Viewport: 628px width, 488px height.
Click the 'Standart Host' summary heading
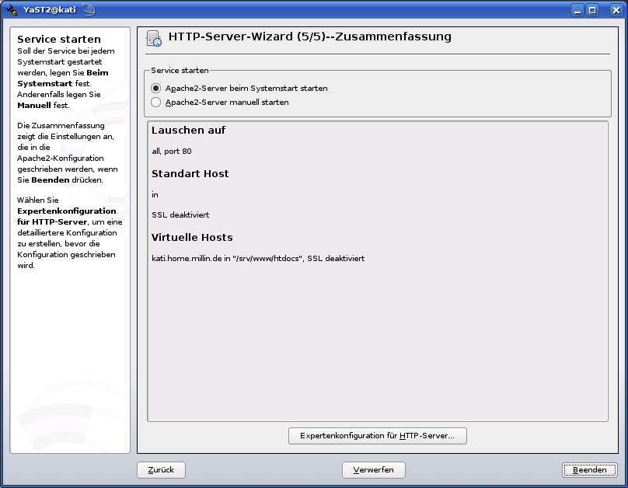pyautogui.click(x=190, y=174)
